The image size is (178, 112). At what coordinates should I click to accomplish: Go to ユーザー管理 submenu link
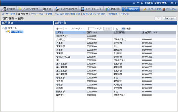[x=8, y=14]
